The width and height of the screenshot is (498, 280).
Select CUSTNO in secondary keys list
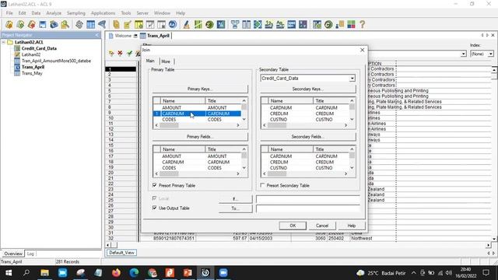point(279,119)
